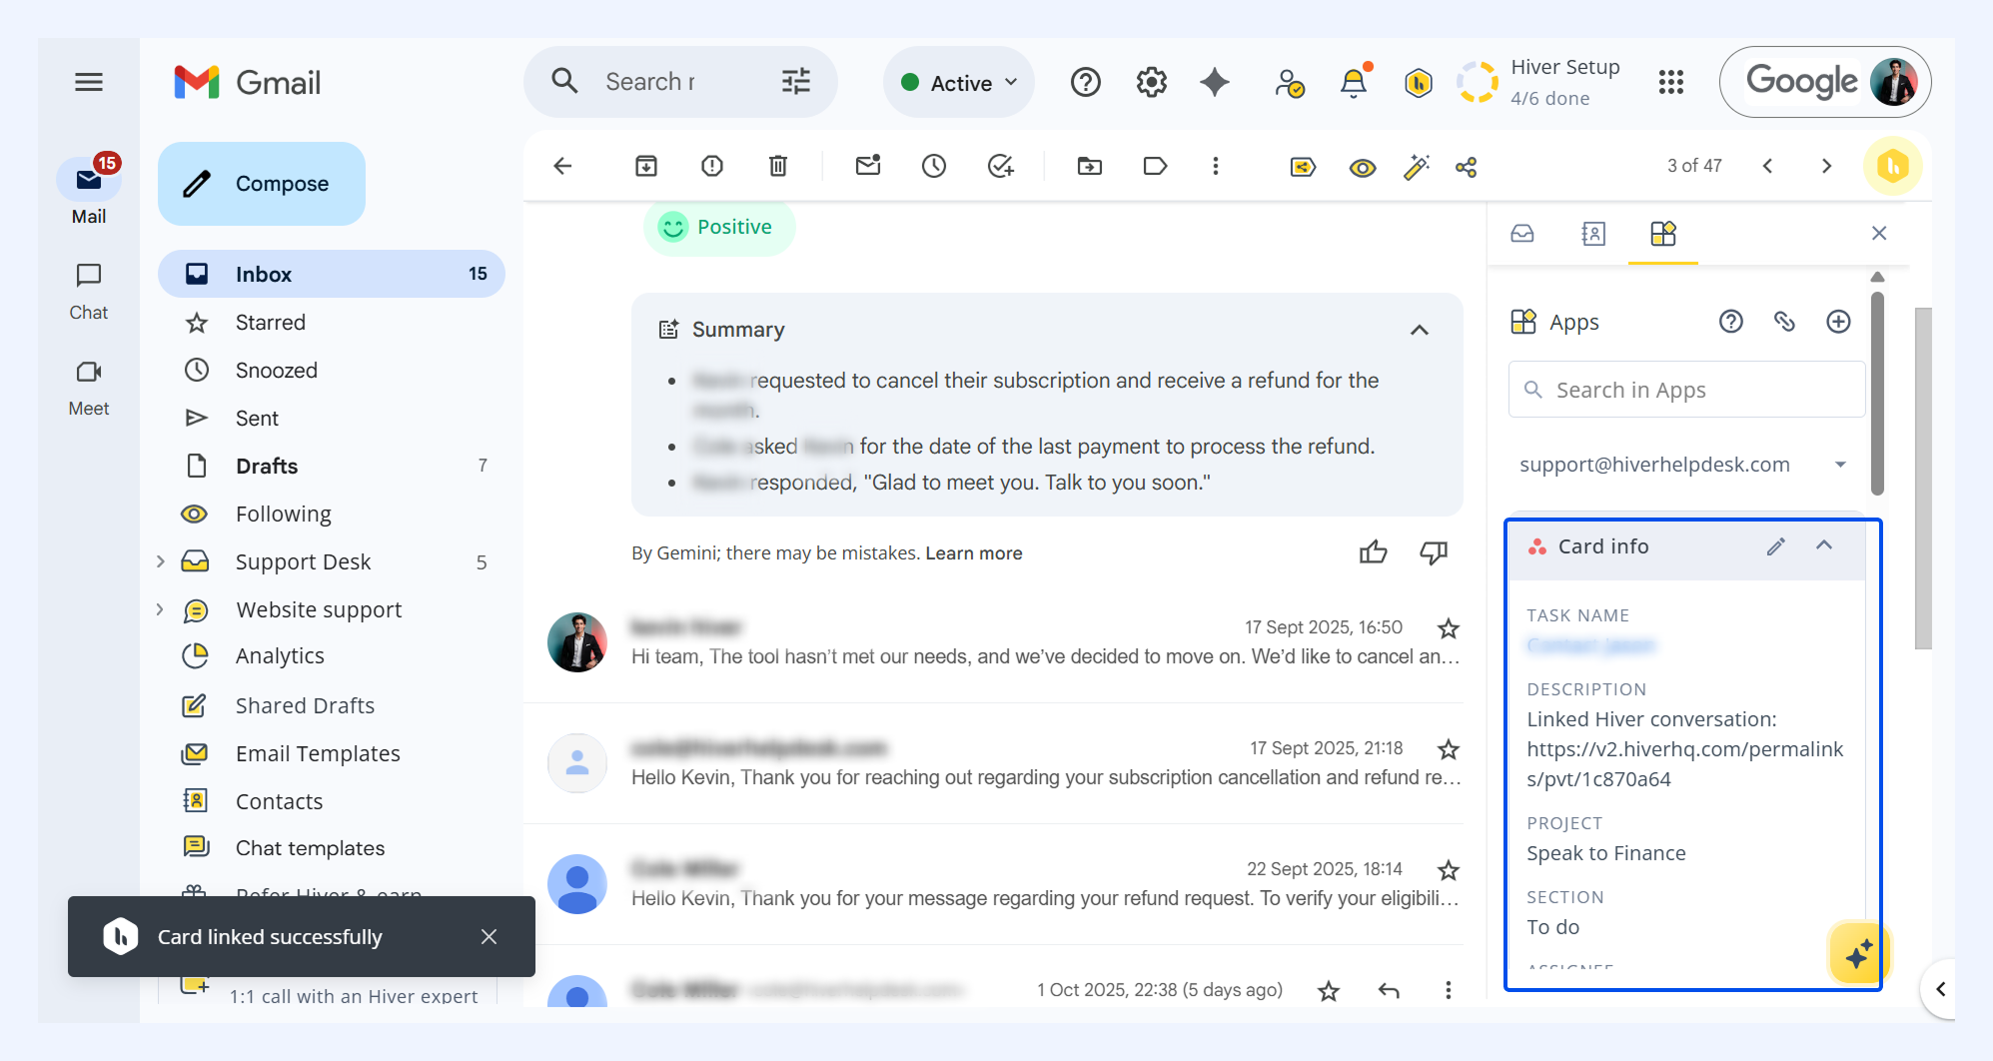Click the yellow Hiver shared mailbox toolbar icon

1303,167
